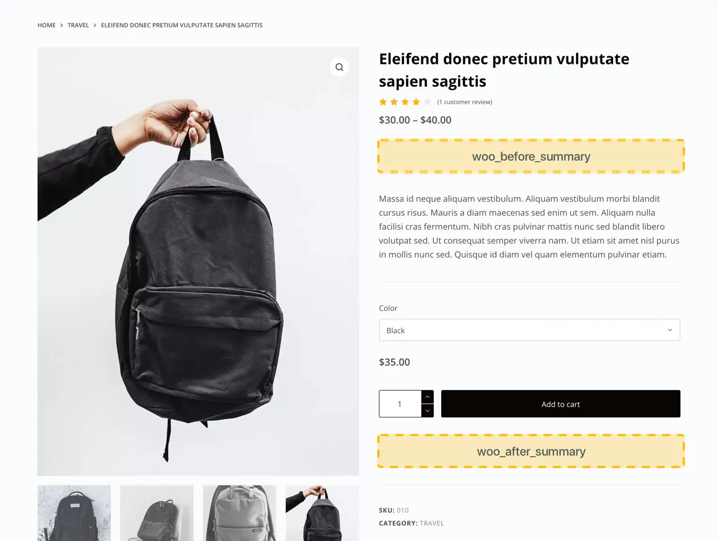Select the third gray backpack thumbnail
The height and width of the screenshot is (541, 718).
click(x=239, y=513)
